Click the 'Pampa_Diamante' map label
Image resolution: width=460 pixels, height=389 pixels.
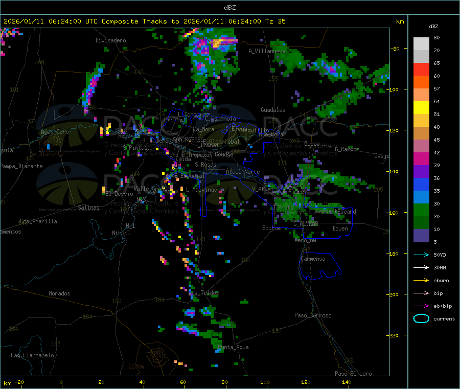tap(21, 166)
